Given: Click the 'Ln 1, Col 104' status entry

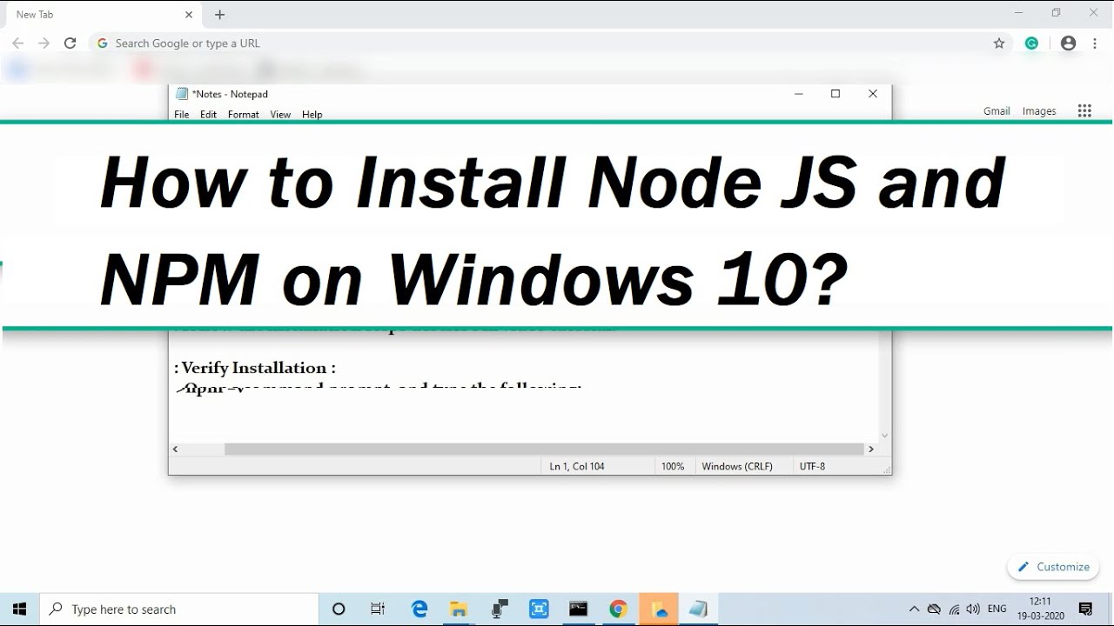Looking at the screenshot, I should tap(577, 467).
